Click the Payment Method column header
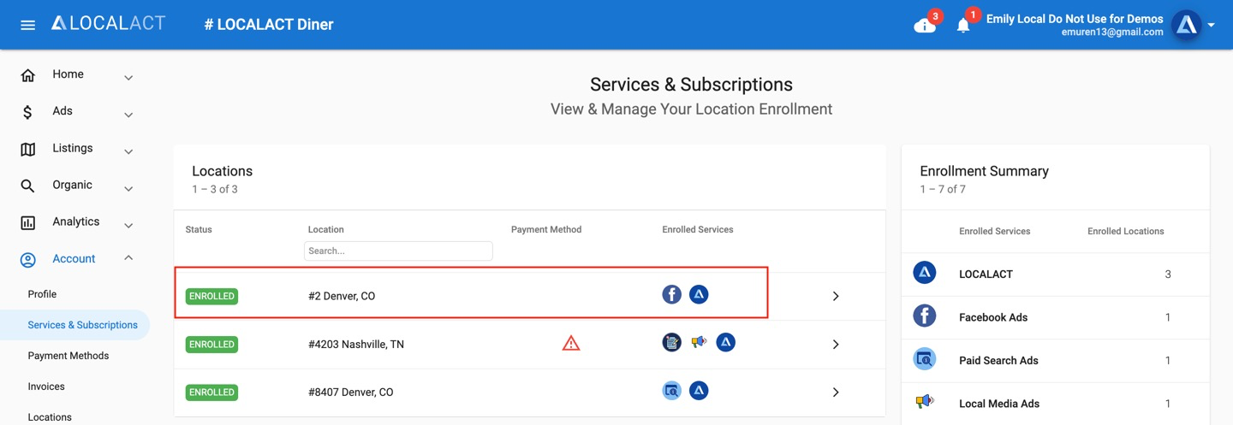The width and height of the screenshot is (1233, 425). (546, 229)
